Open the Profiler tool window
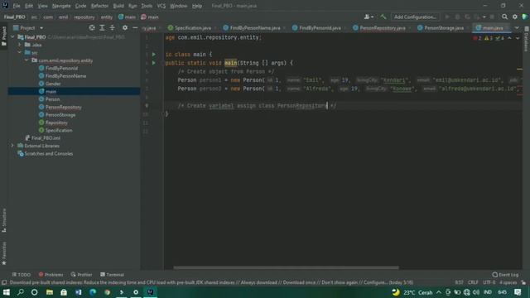This screenshot has height=298, width=530. coord(81,274)
